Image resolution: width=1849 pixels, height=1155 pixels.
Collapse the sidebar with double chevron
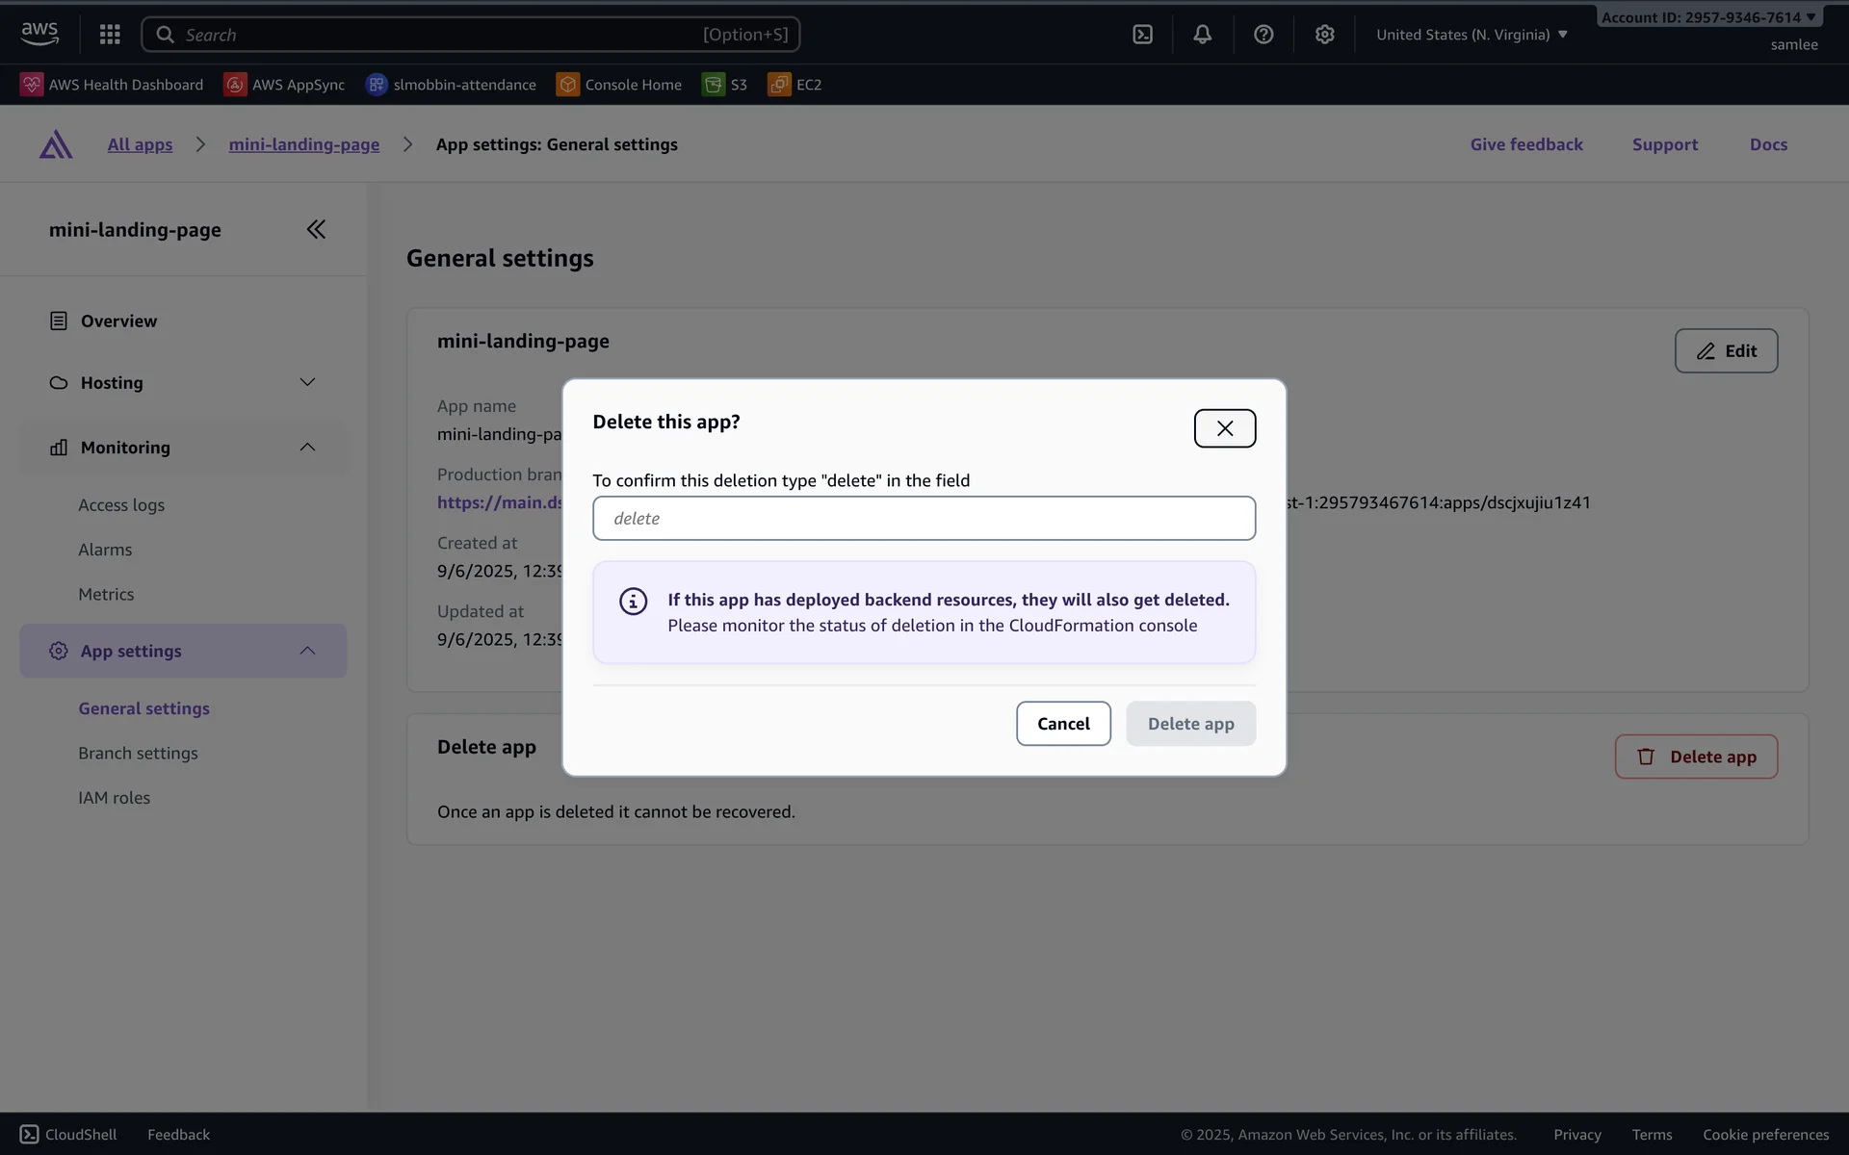click(316, 229)
